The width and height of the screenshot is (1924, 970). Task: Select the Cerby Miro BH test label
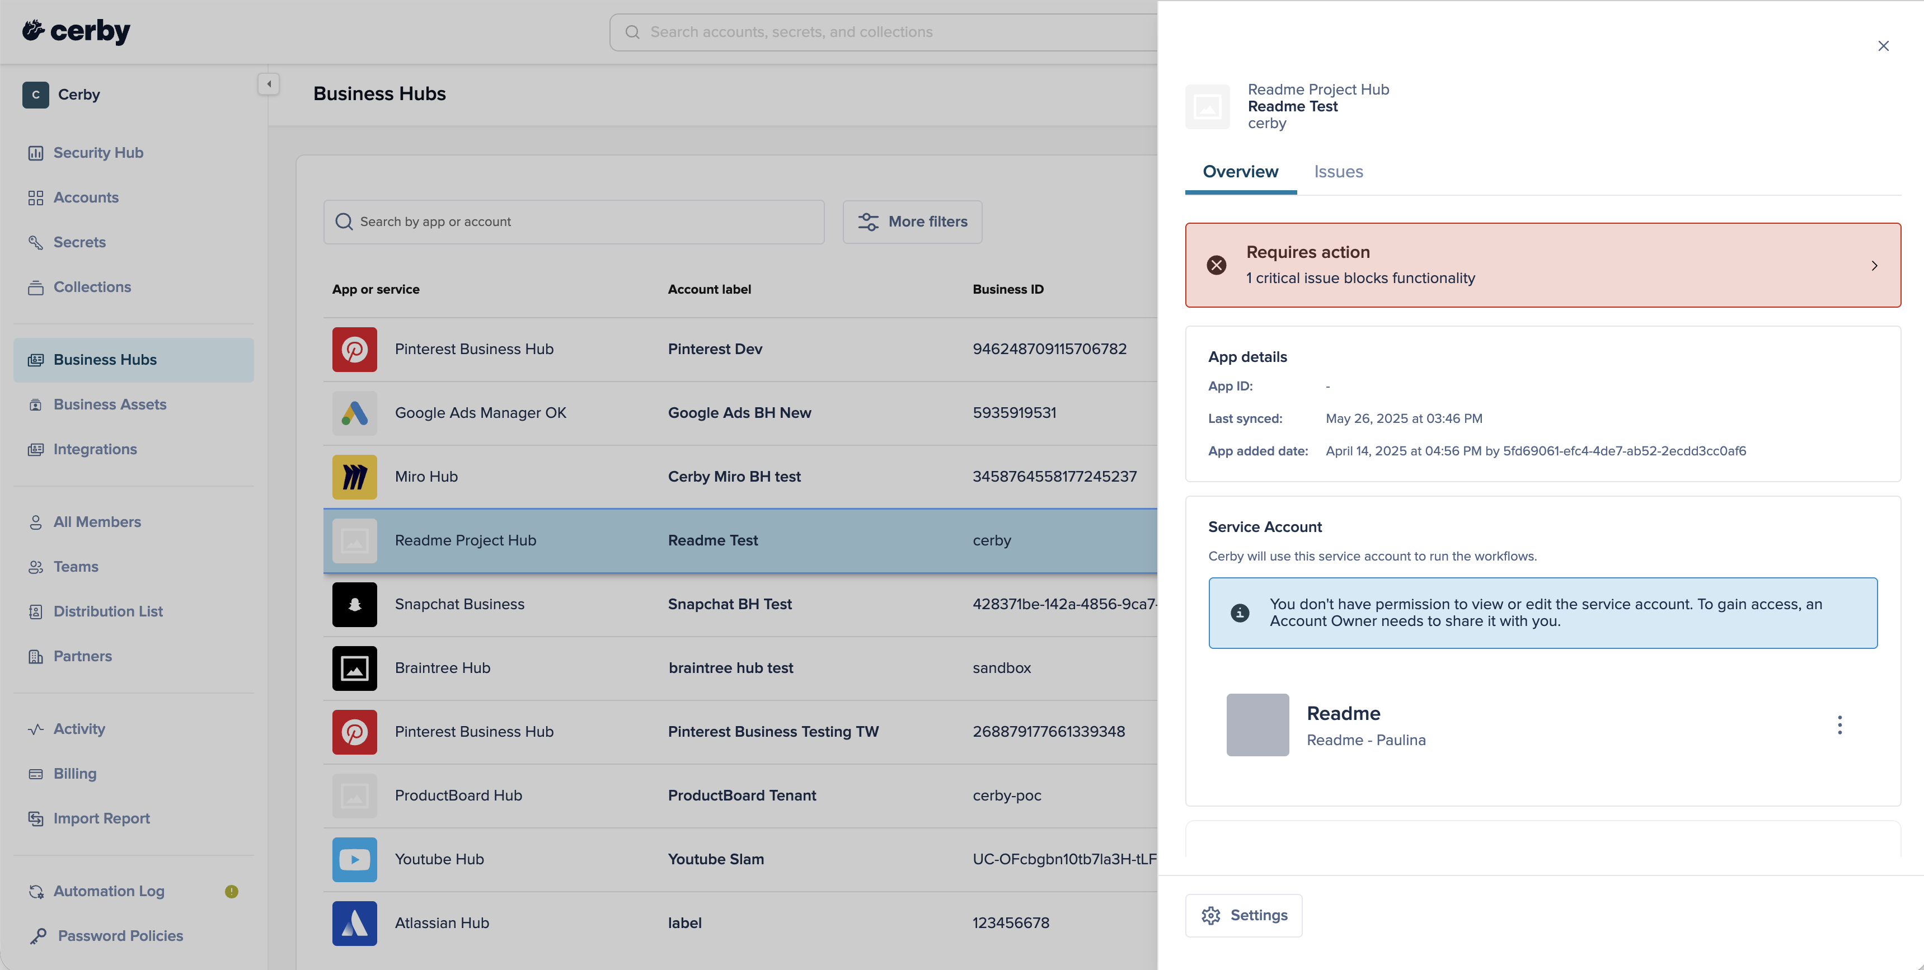734,477
